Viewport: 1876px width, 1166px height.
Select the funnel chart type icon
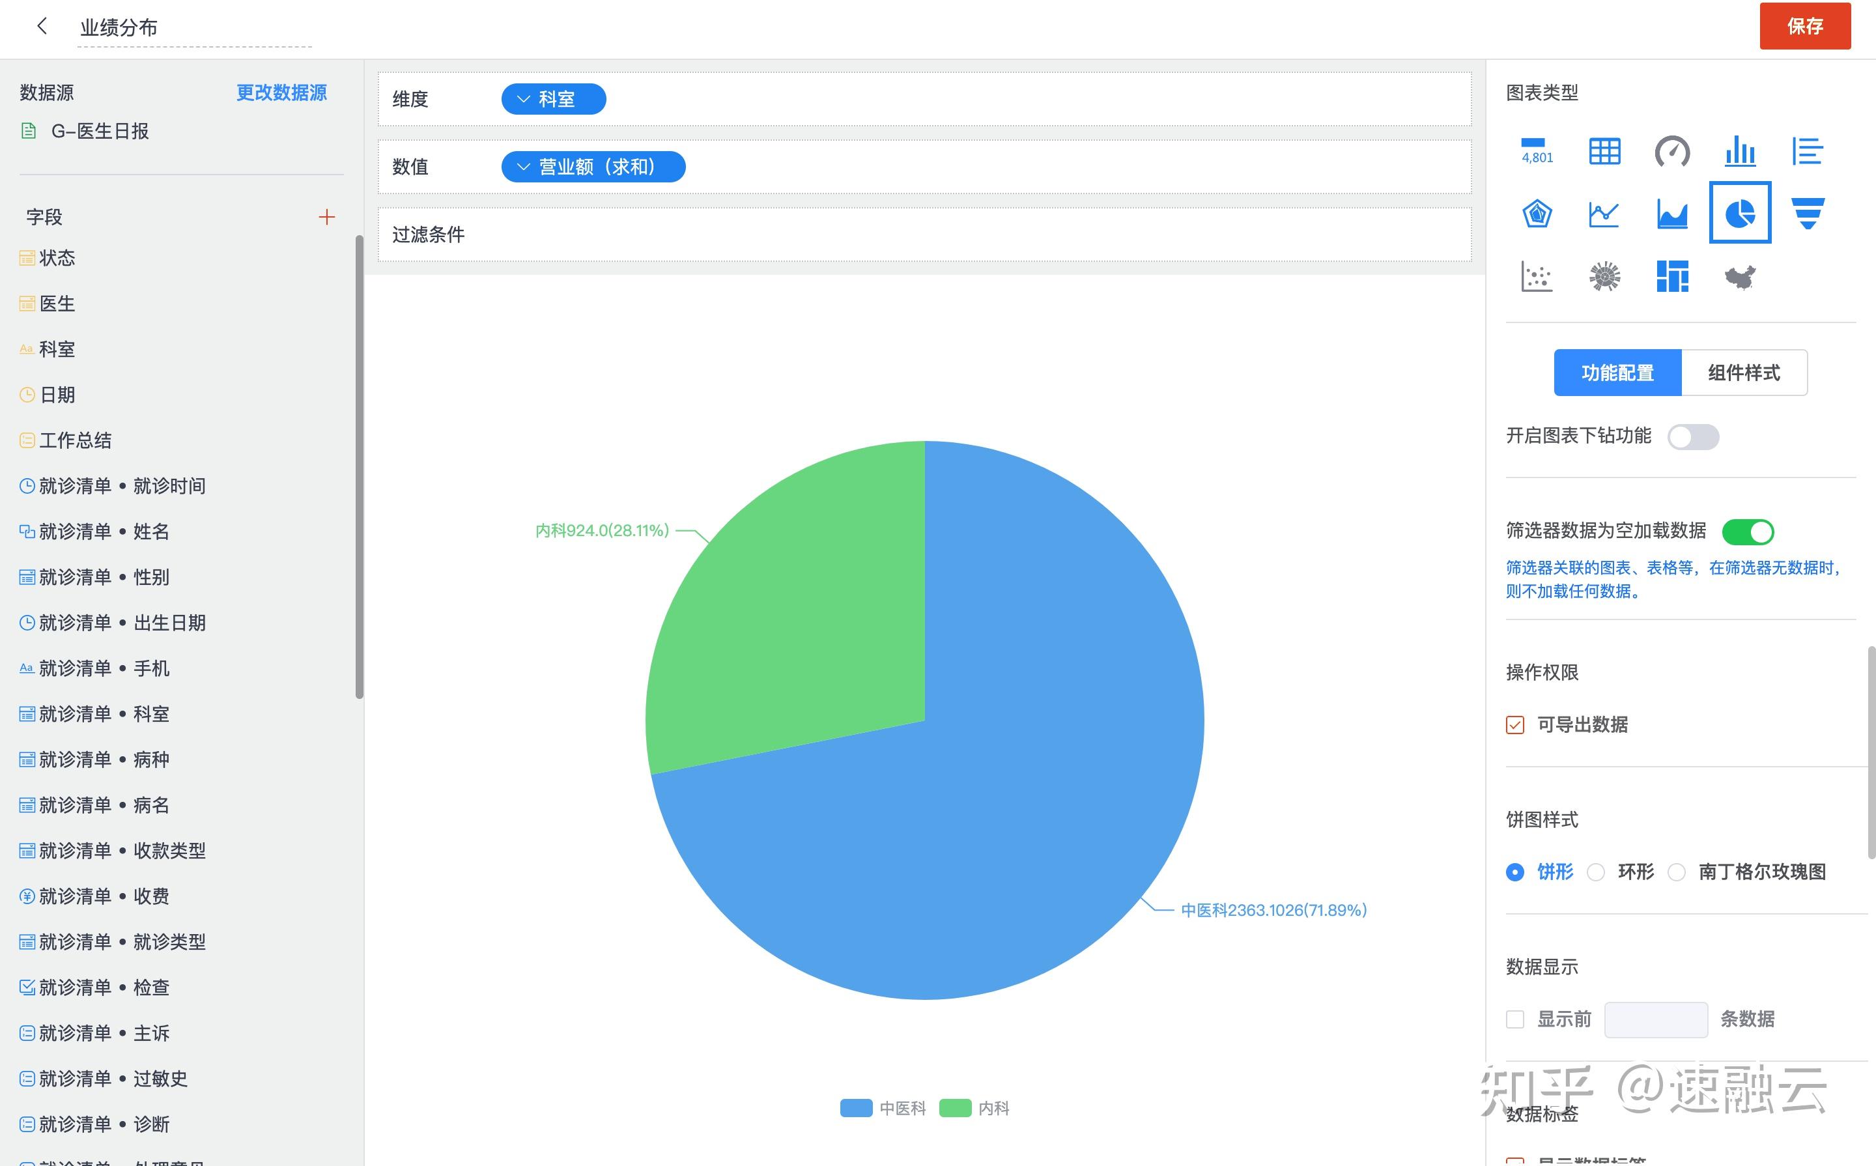1808,214
